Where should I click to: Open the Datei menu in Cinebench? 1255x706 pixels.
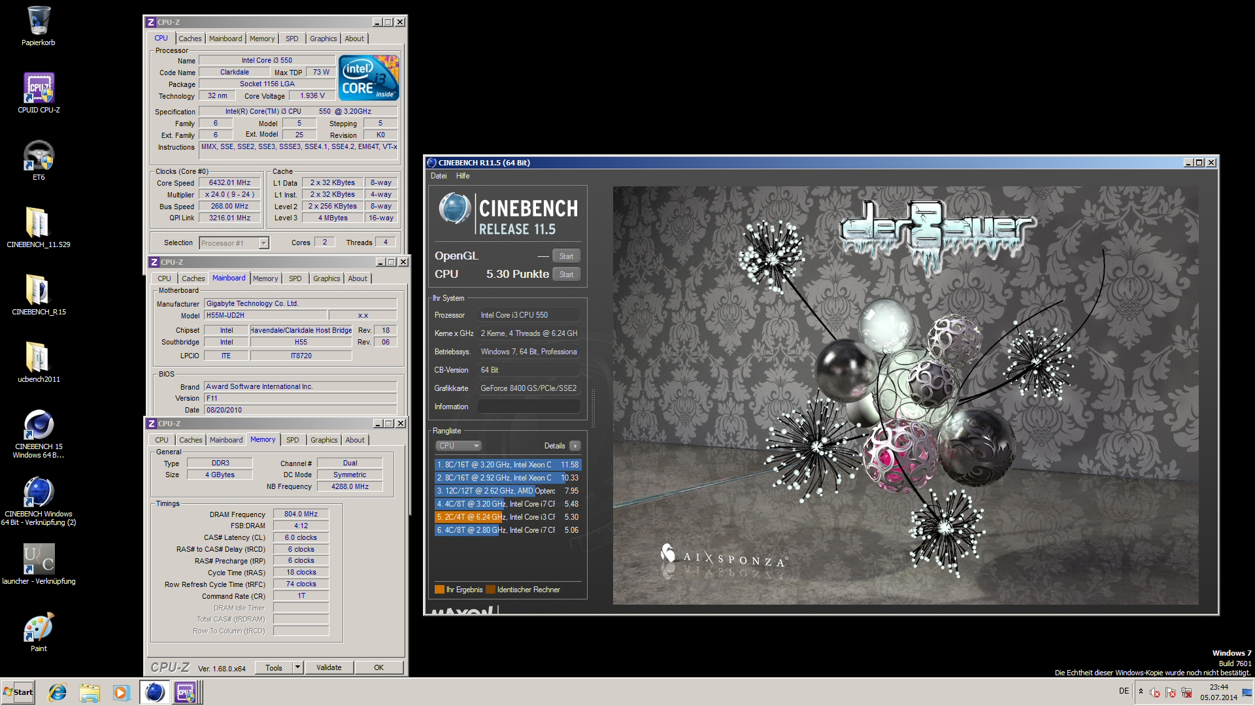439,176
